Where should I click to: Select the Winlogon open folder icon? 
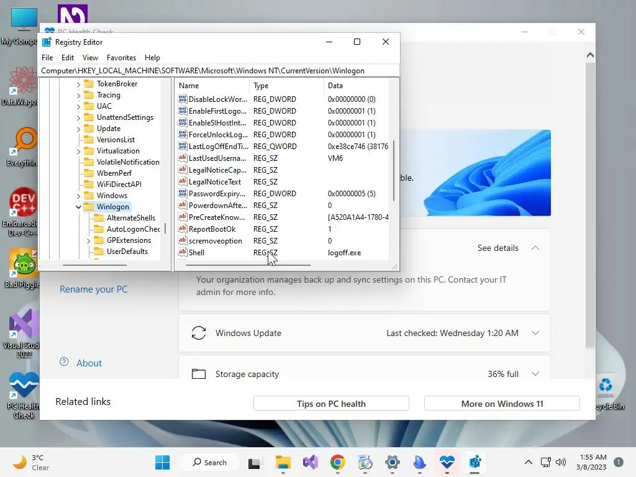click(88, 206)
